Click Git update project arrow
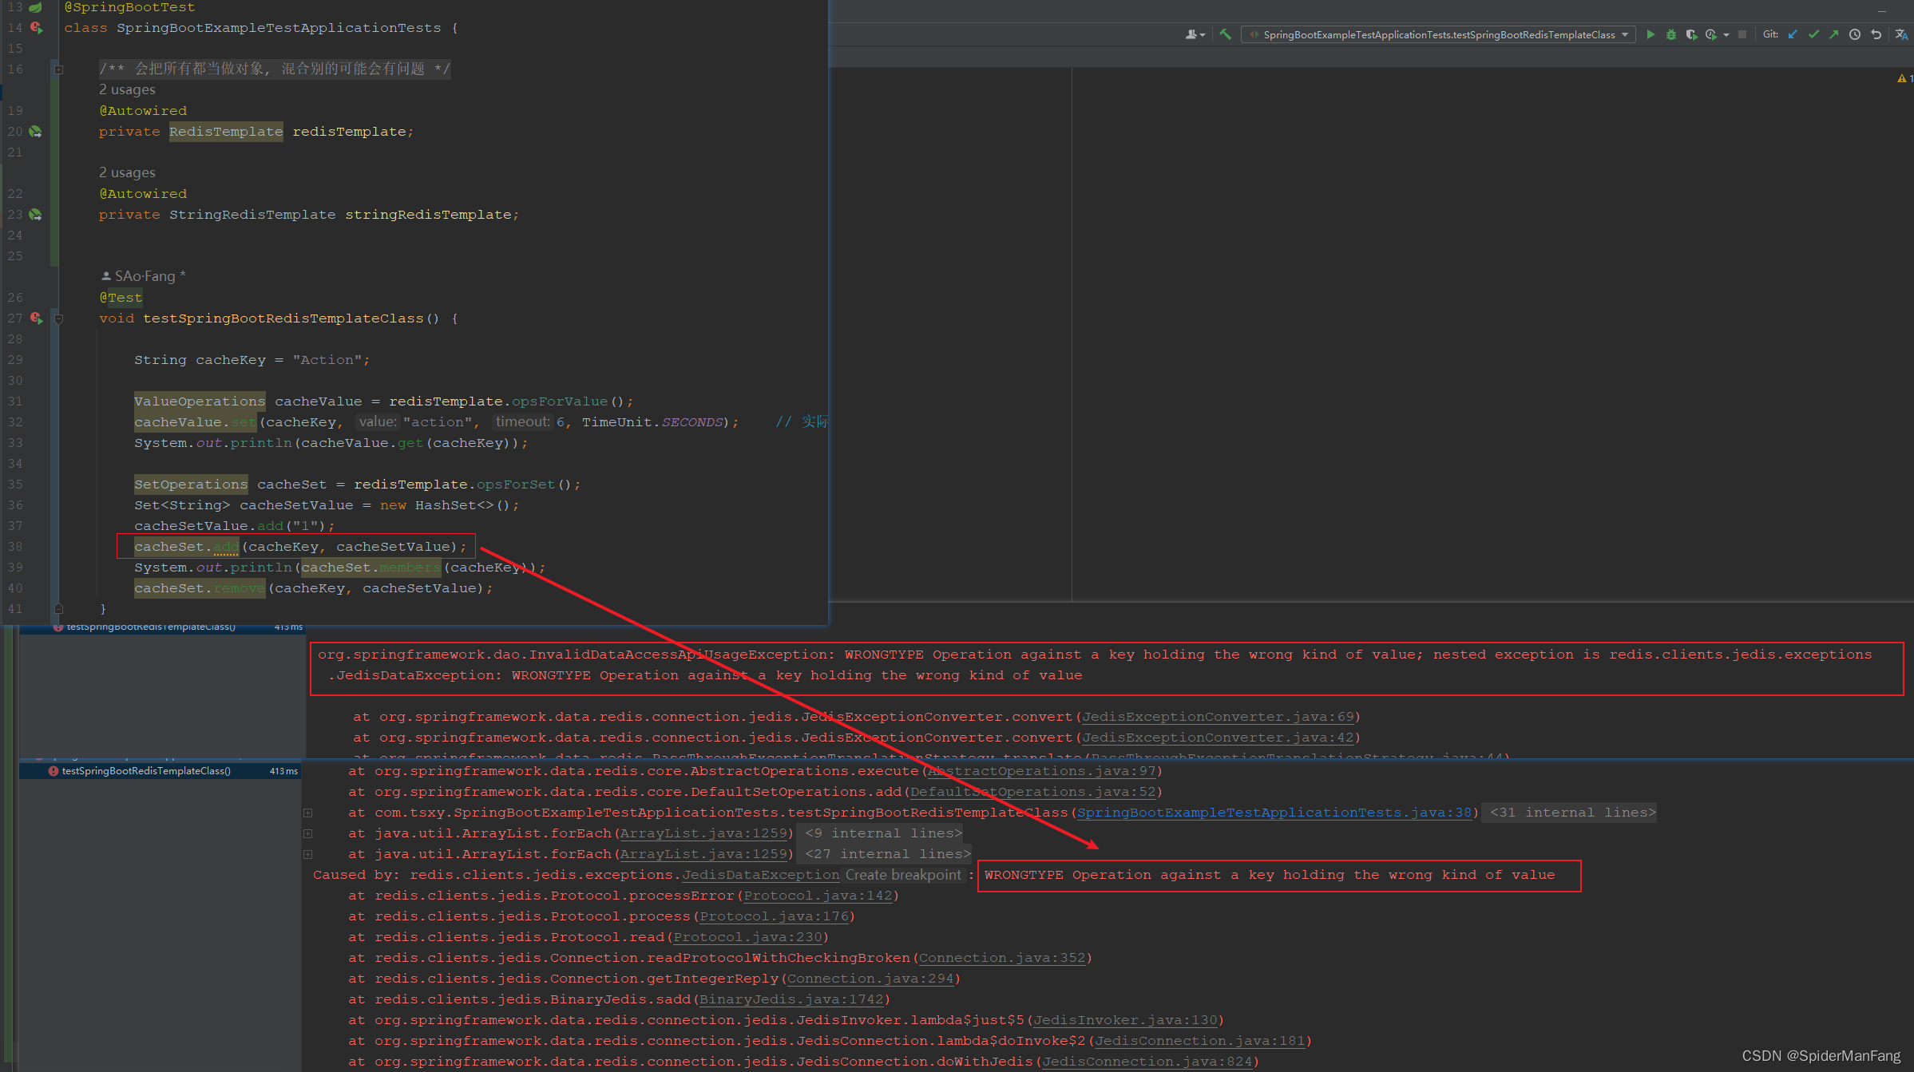Screen dimensions: 1914x1072 1793,34
